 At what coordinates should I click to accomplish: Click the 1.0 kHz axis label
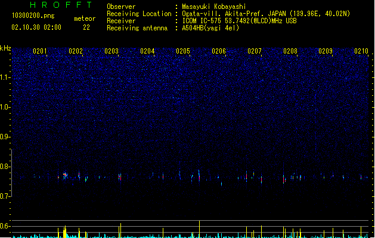click(x=5, y=107)
